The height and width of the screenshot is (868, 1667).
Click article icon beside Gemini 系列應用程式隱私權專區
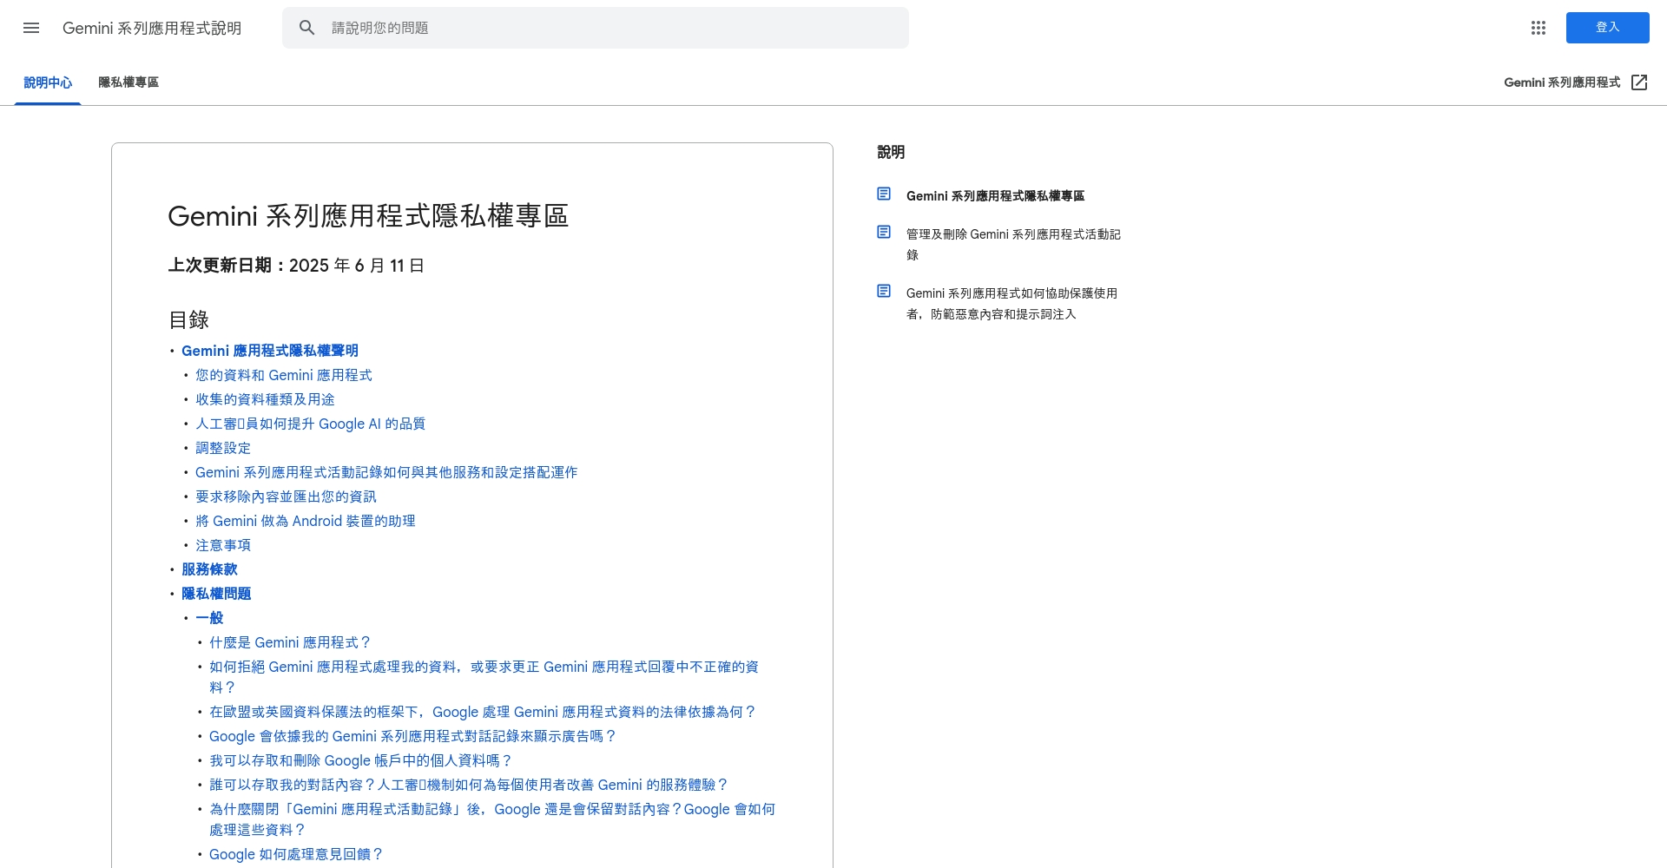pos(884,194)
